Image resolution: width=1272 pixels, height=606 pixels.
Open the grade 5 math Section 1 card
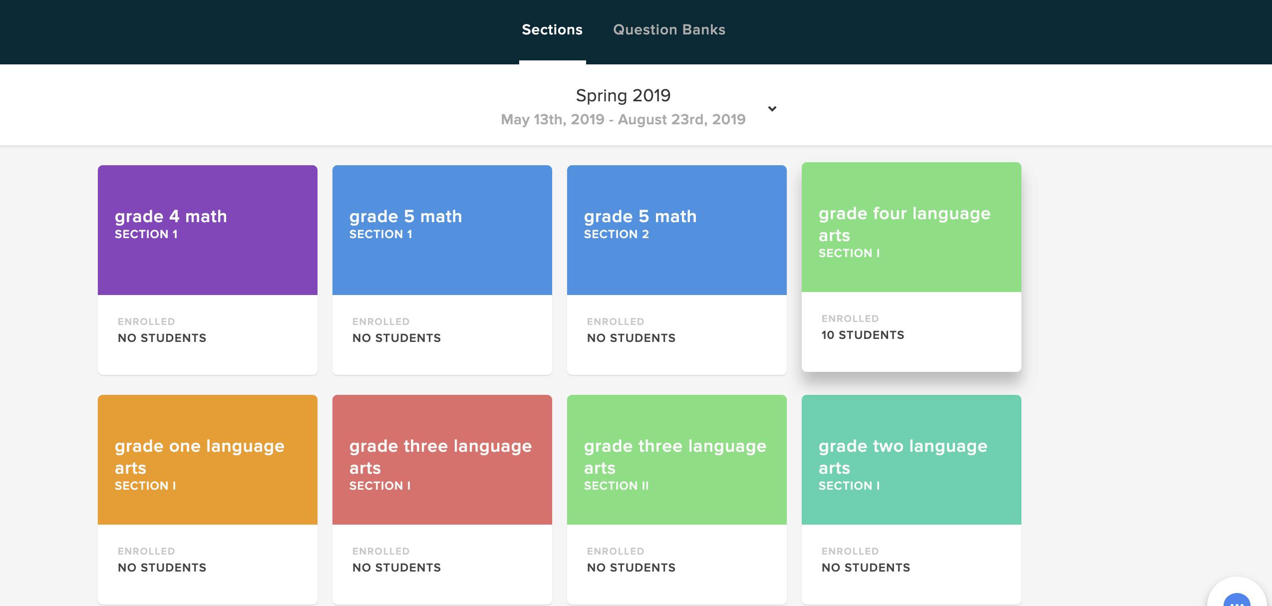click(x=442, y=270)
